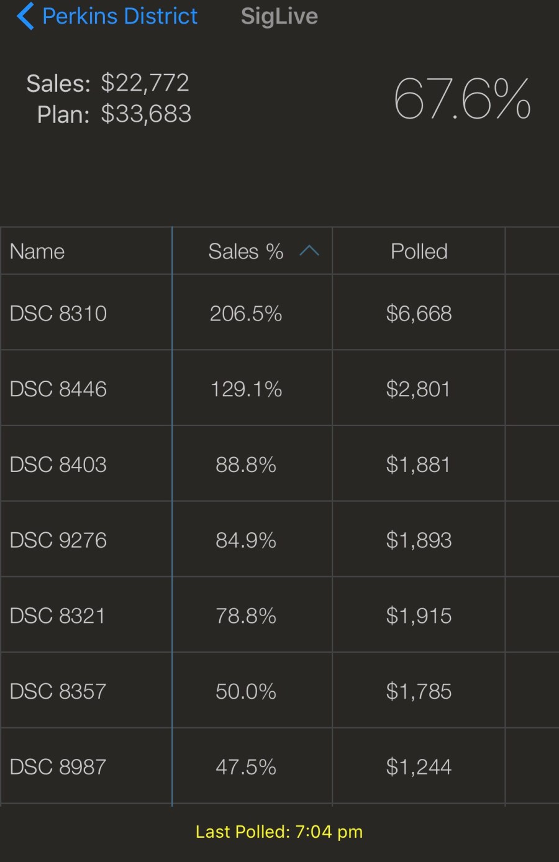Screen dimensions: 559x862
Task: Open the DSC 8310 store row
Action: click(x=58, y=313)
